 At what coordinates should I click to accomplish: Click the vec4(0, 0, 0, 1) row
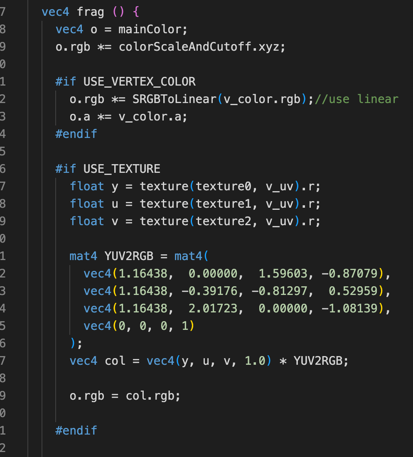click(x=139, y=326)
